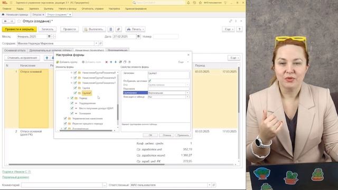Click Add group (Добавить группу) in dialog toolbar
The image size is (338, 190).
point(67,62)
